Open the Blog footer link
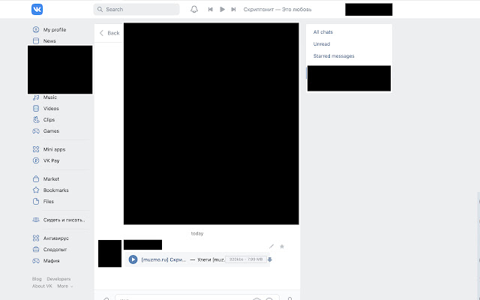Viewport: 480px width, 300px height. coord(37,279)
